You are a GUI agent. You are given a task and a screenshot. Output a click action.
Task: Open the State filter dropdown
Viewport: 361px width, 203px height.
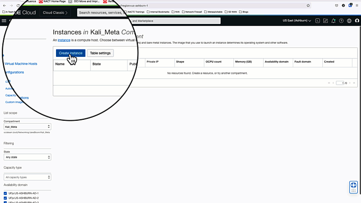27,157
